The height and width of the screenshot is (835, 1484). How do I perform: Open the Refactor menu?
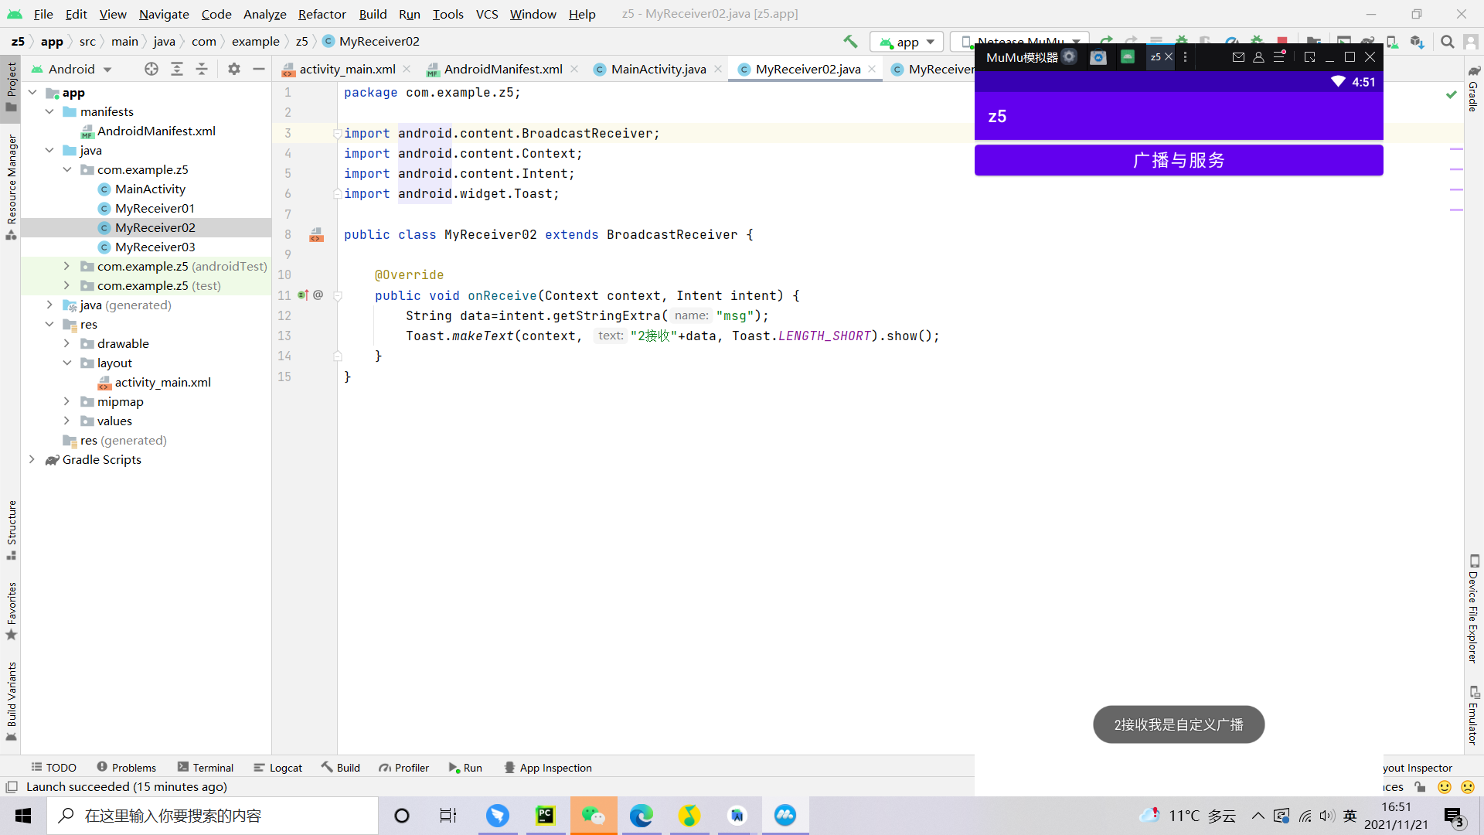322,14
